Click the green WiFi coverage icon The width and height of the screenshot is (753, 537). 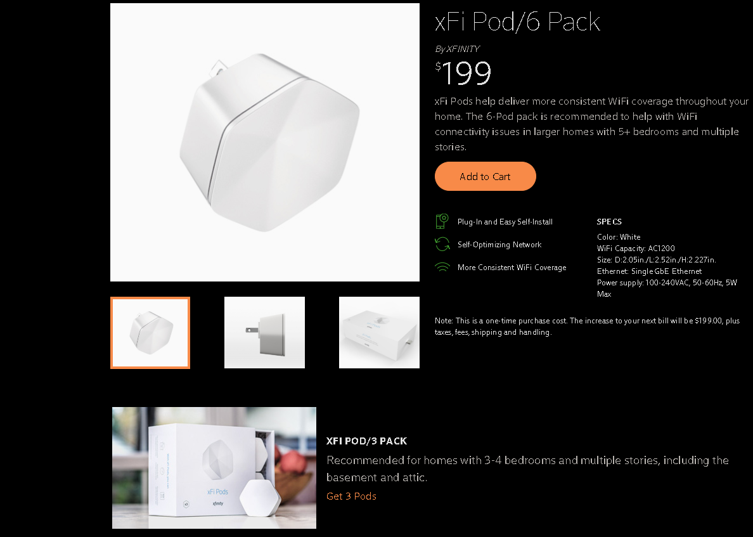442,267
